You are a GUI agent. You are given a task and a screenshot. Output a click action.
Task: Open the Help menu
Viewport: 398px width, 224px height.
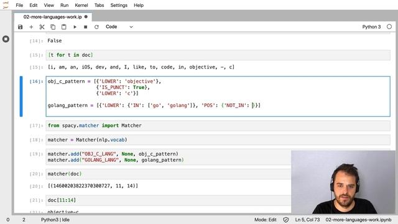click(139, 5)
